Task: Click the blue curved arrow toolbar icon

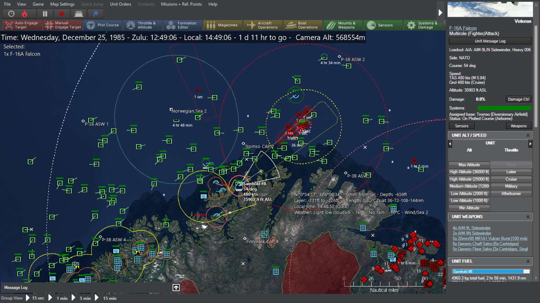Action: tap(95, 14)
